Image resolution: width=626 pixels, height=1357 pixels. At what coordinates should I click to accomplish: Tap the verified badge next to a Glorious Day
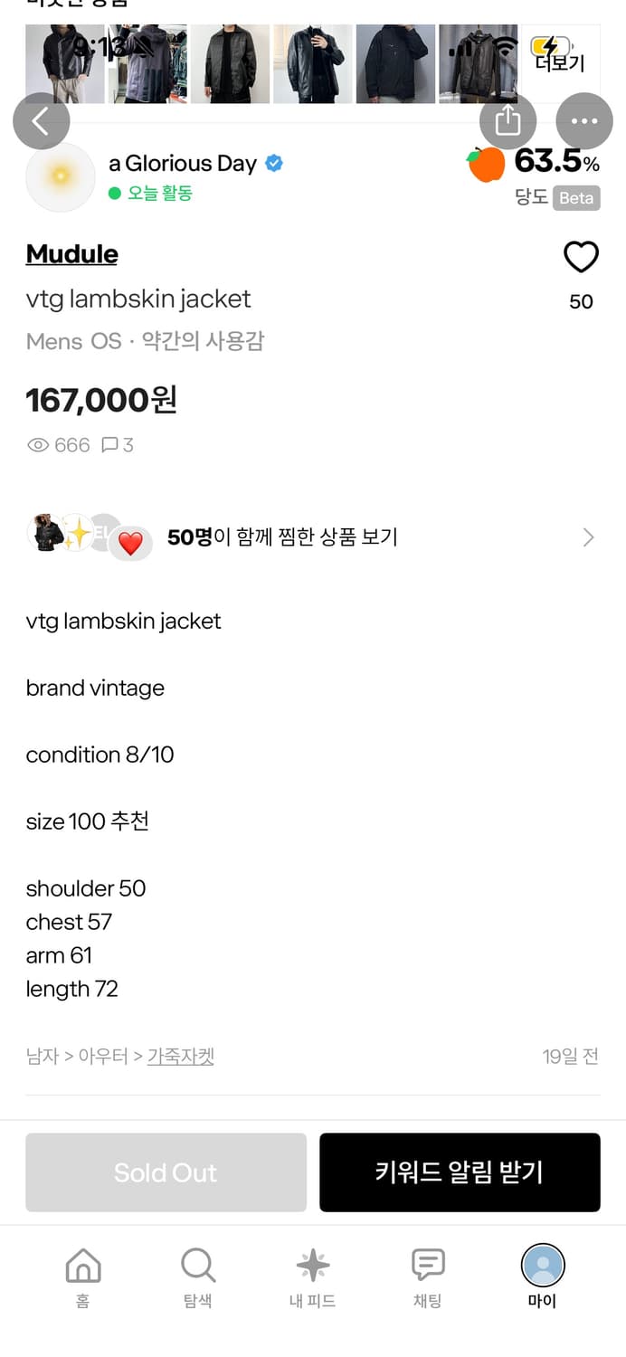pos(273,164)
